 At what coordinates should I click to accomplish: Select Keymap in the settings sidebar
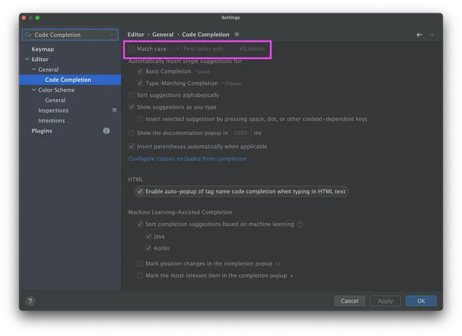[x=42, y=49]
